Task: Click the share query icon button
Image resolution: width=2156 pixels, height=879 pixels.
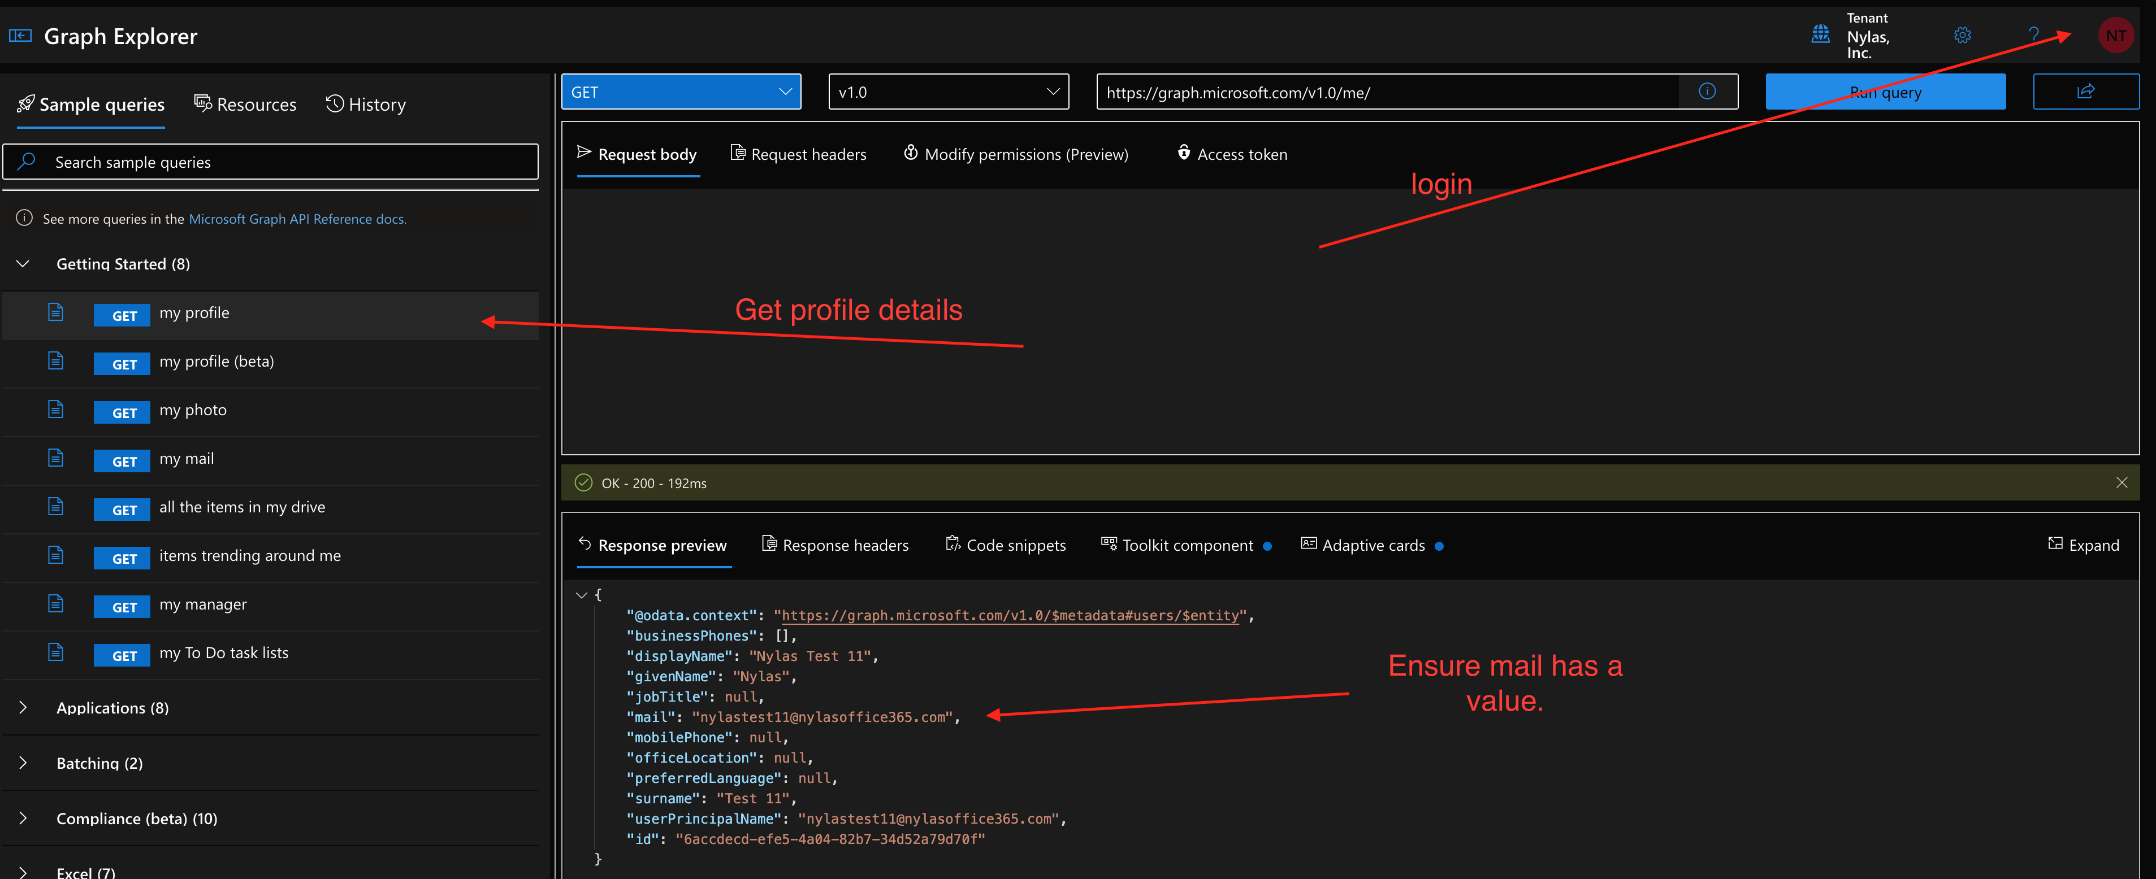Action: (x=2085, y=91)
